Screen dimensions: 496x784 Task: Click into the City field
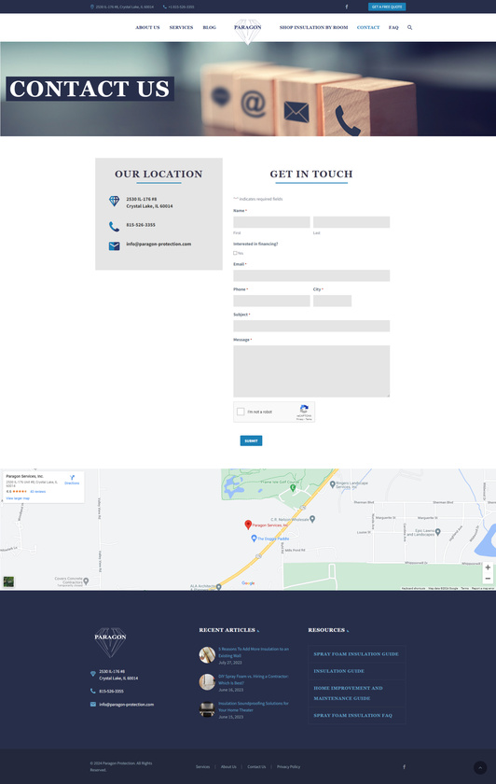(x=332, y=301)
